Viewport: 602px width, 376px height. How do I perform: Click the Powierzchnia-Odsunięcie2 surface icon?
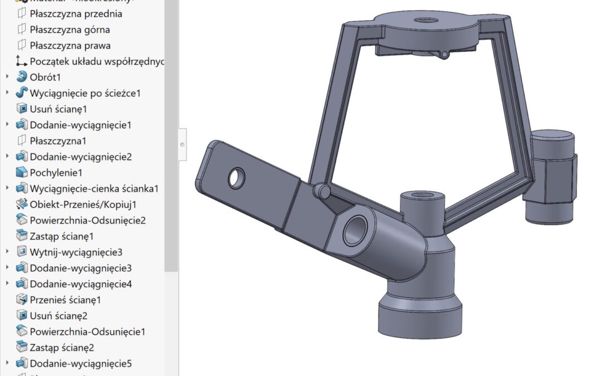[x=22, y=220]
